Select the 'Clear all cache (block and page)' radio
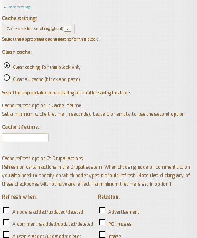This screenshot has height=238, width=197. pyautogui.click(x=7, y=78)
